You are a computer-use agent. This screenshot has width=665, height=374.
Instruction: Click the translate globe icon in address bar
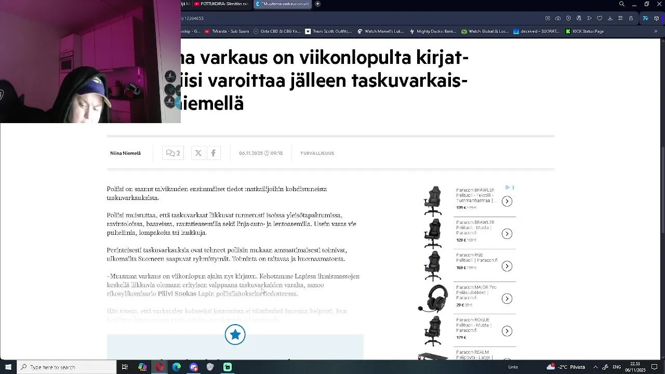point(579,18)
